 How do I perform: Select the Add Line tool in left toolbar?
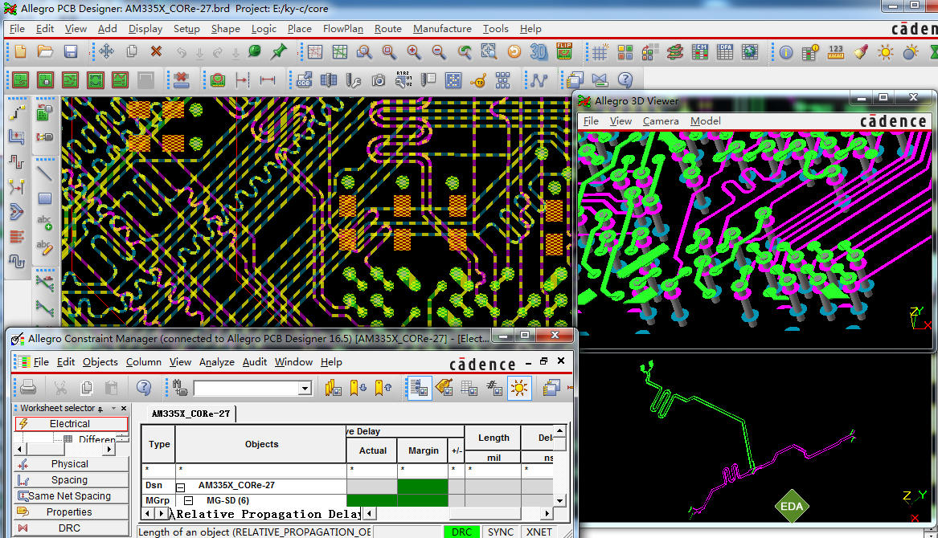pos(45,173)
